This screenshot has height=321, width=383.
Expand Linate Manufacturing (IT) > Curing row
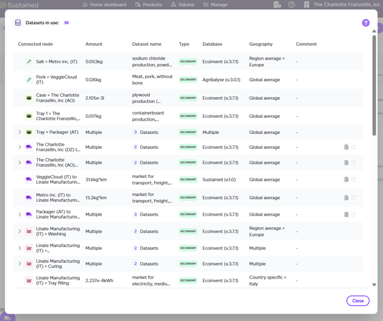19,264
